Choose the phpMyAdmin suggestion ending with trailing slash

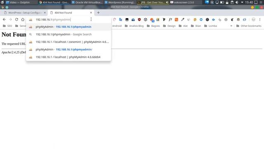point(68,50)
